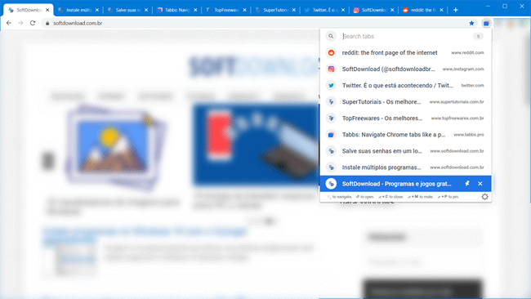This screenshot has height=299, width=531.
Task: Click the SuperTutoriais favicon in the list
Action: click(331, 102)
